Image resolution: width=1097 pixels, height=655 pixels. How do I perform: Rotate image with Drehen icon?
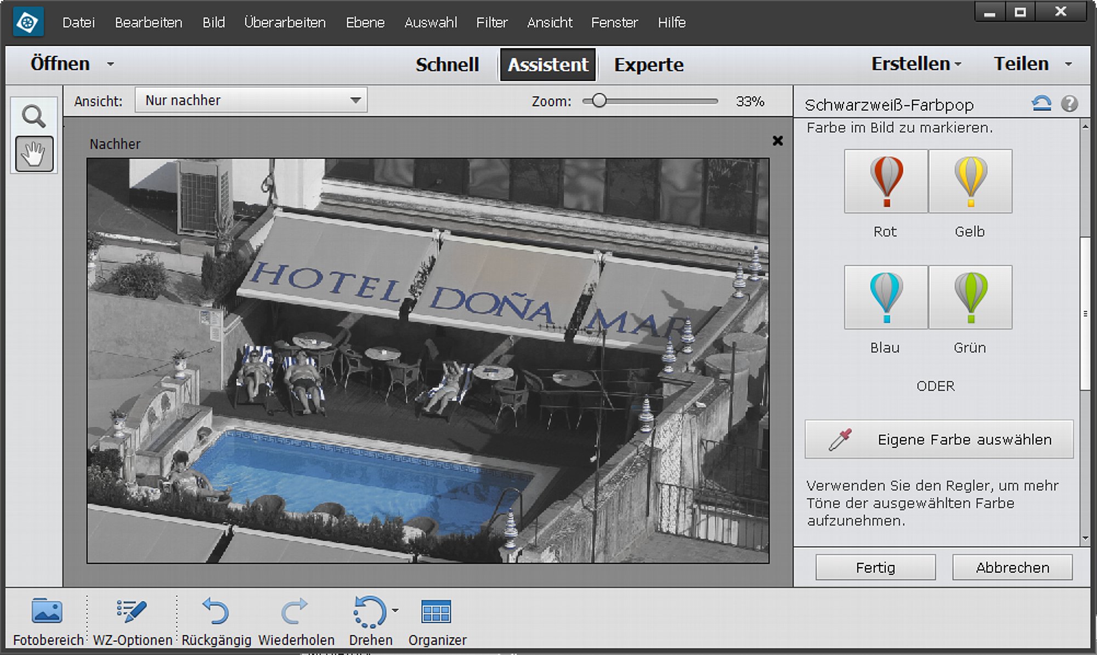(370, 612)
